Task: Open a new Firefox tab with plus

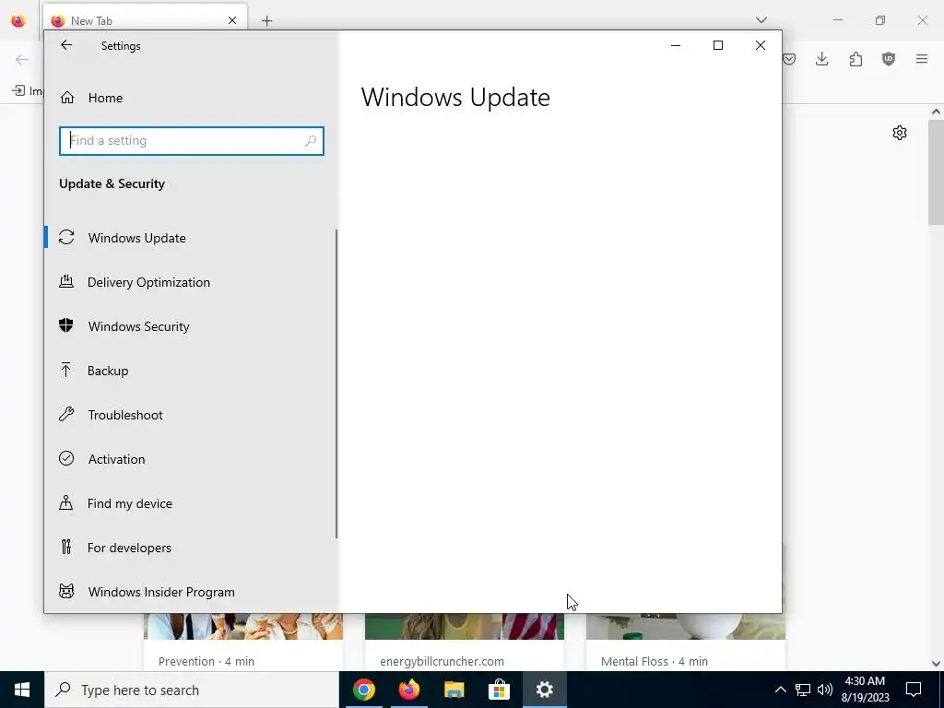Action: [266, 21]
